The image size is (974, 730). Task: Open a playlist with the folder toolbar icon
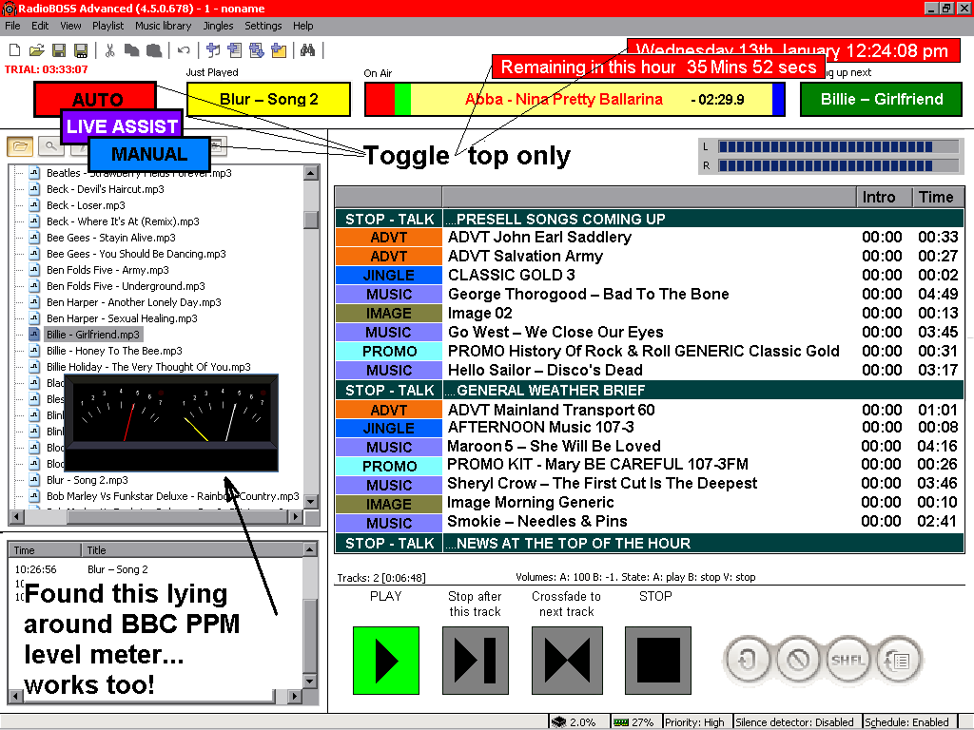pyautogui.click(x=37, y=50)
